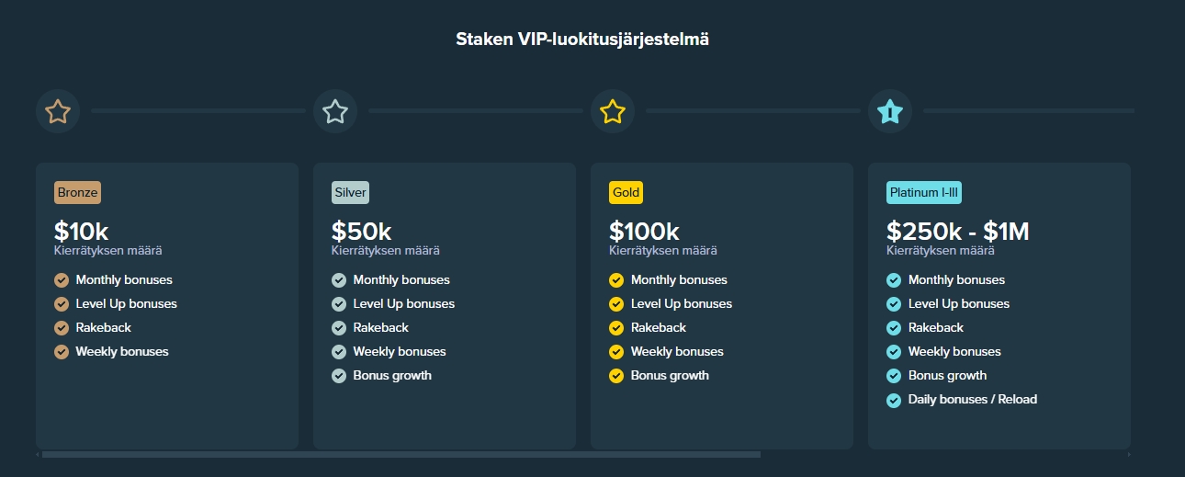
Task: Click Bronze Weekly bonuses checkmark
Action: pos(62,352)
